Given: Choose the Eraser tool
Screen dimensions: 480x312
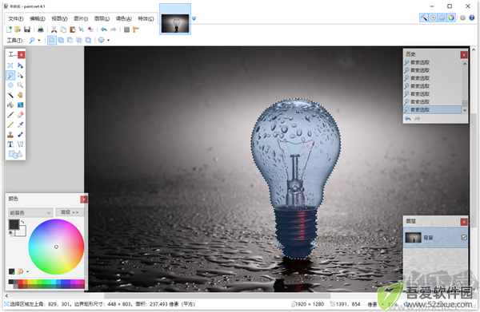Looking at the screenshot, I should pyautogui.click(x=20, y=114).
